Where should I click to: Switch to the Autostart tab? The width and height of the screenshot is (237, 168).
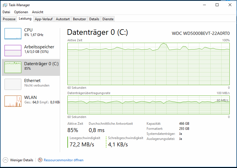(x=63, y=19)
